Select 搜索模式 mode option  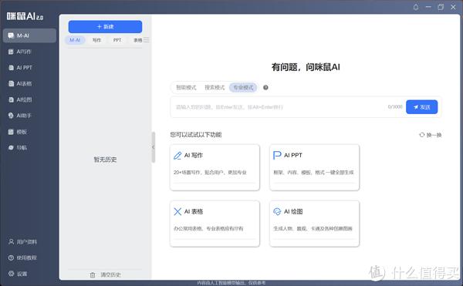click(215, 88)
